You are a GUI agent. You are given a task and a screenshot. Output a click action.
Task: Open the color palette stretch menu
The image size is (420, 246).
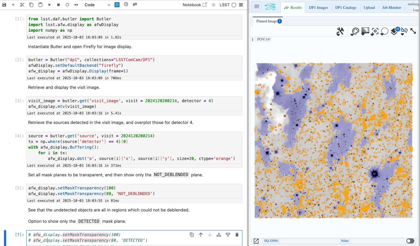click(355, 31)
